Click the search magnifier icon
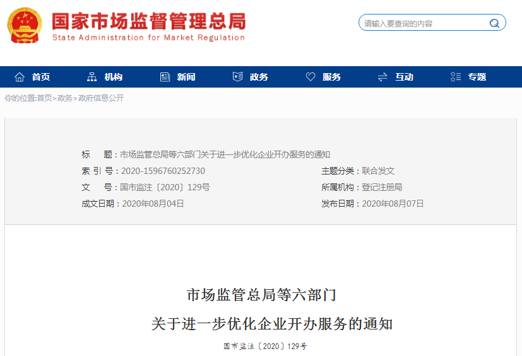 coord(494,23)
